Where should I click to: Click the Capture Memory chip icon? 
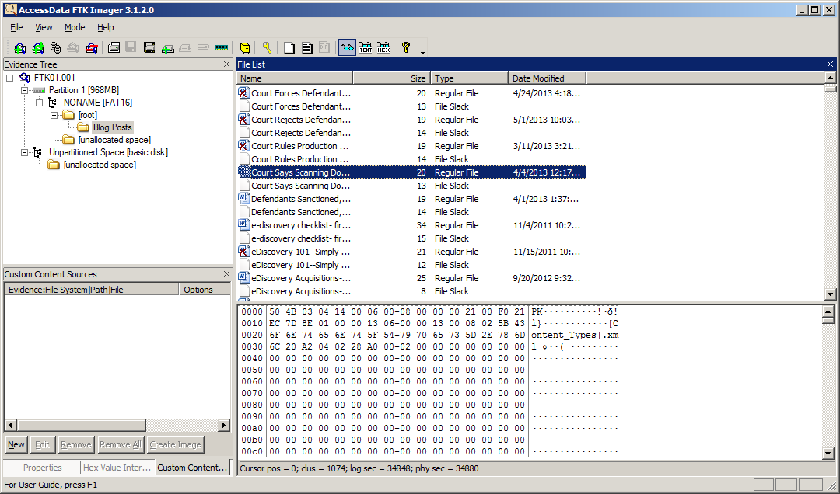point(221,47)
